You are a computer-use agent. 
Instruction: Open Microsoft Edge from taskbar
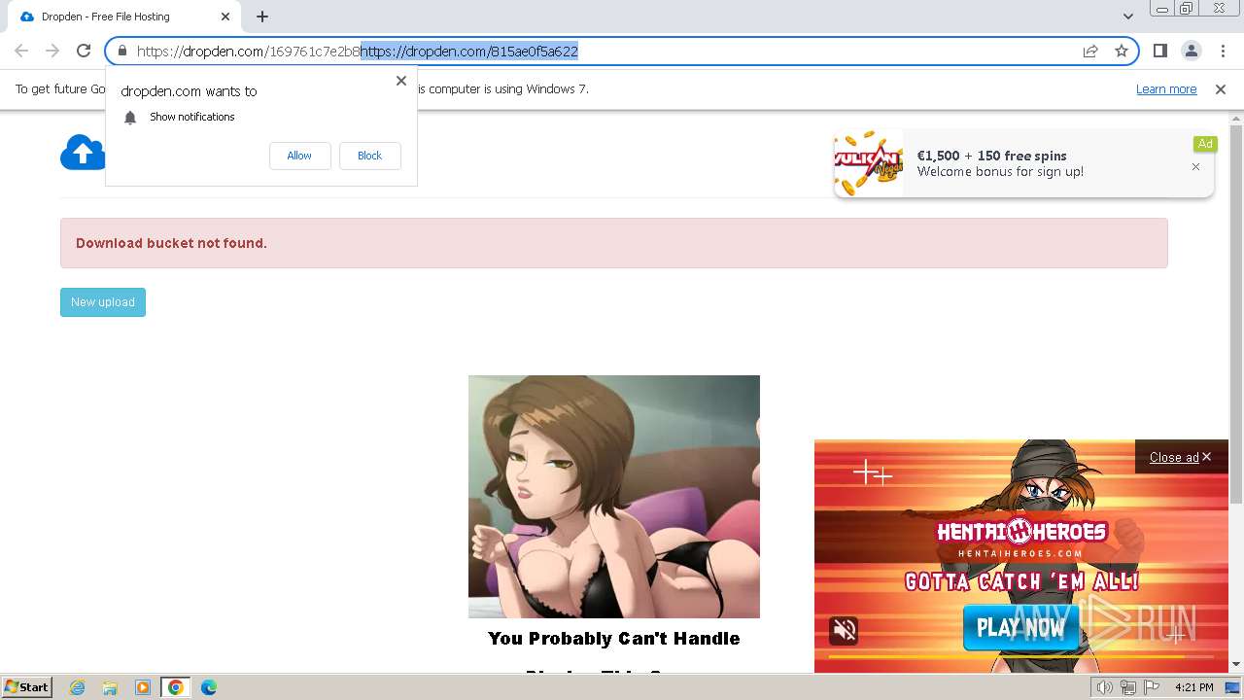tap(209, 687)
